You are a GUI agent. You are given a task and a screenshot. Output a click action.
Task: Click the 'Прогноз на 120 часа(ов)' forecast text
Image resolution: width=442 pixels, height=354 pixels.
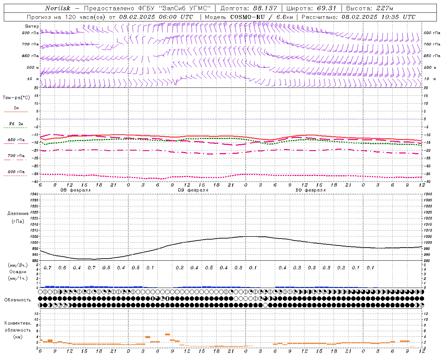66,17
